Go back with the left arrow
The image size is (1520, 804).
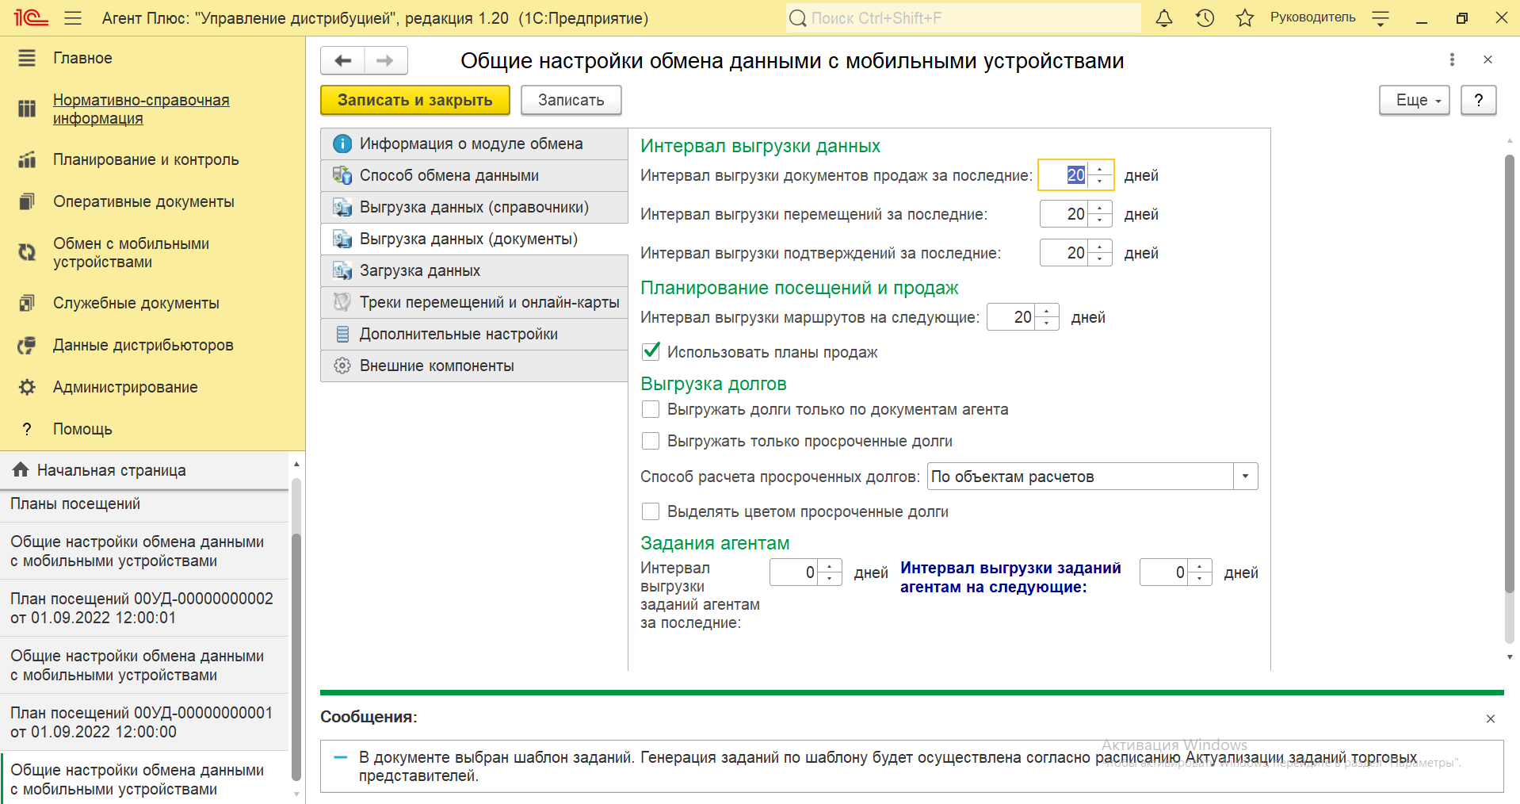(342, 60)
